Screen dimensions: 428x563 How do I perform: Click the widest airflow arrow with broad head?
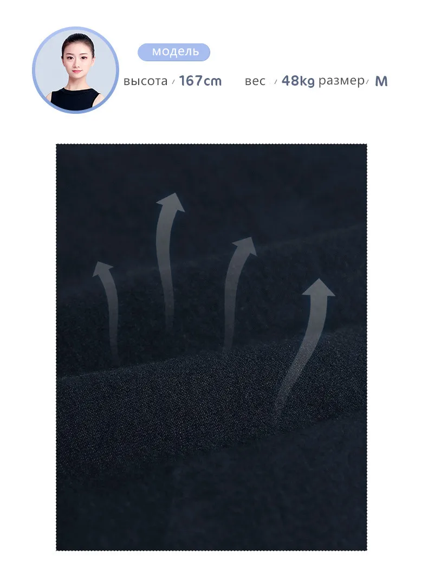point(305,345)
